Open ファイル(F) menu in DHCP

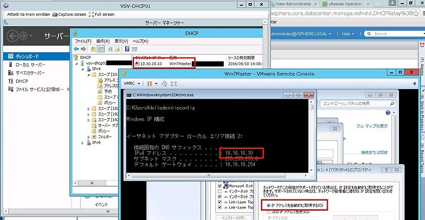coord(83,41)
